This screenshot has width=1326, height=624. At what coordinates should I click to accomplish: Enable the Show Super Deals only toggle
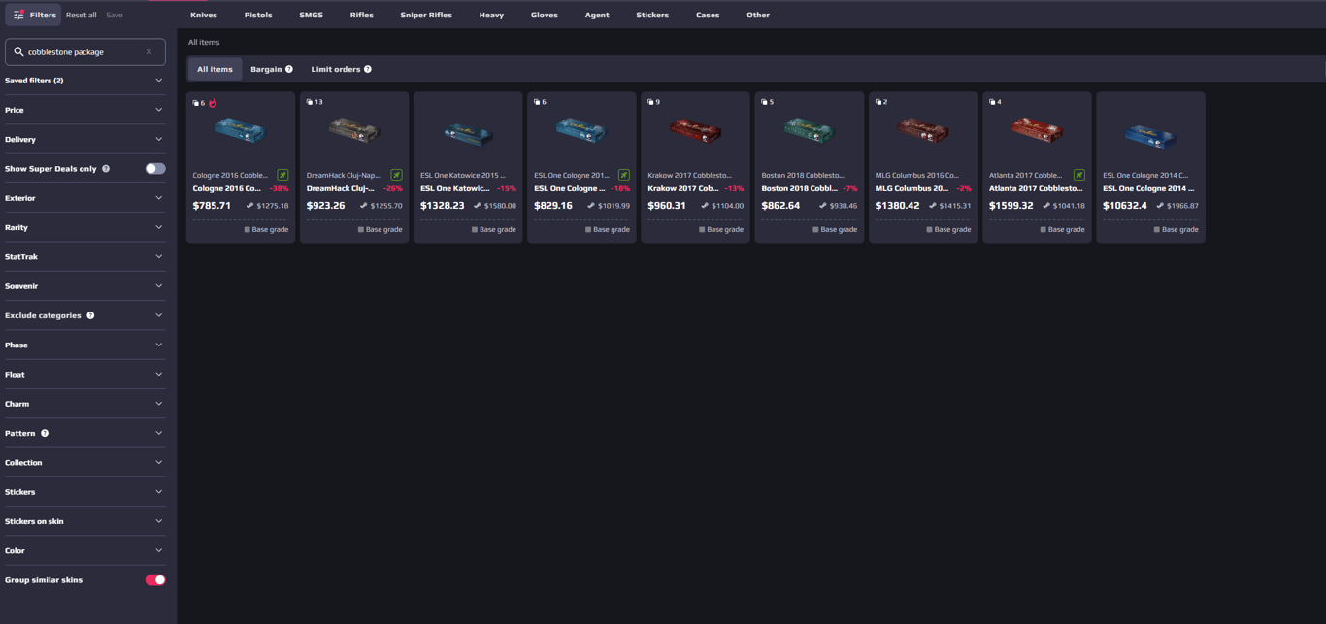point(155,169)
